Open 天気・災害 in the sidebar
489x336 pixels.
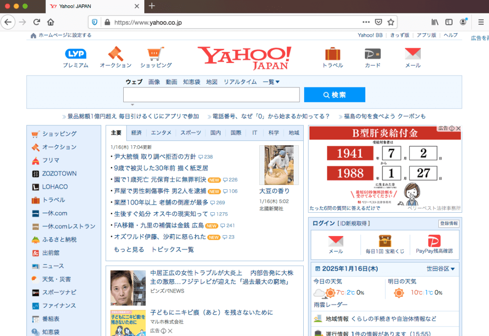[x=56, y=279]
